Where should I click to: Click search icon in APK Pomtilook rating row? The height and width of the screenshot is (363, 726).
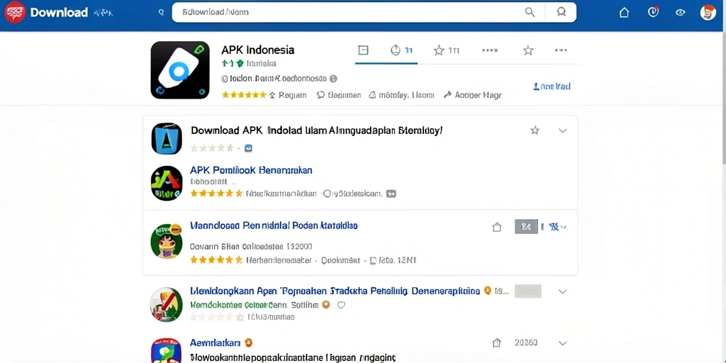(x=328, y=194)
